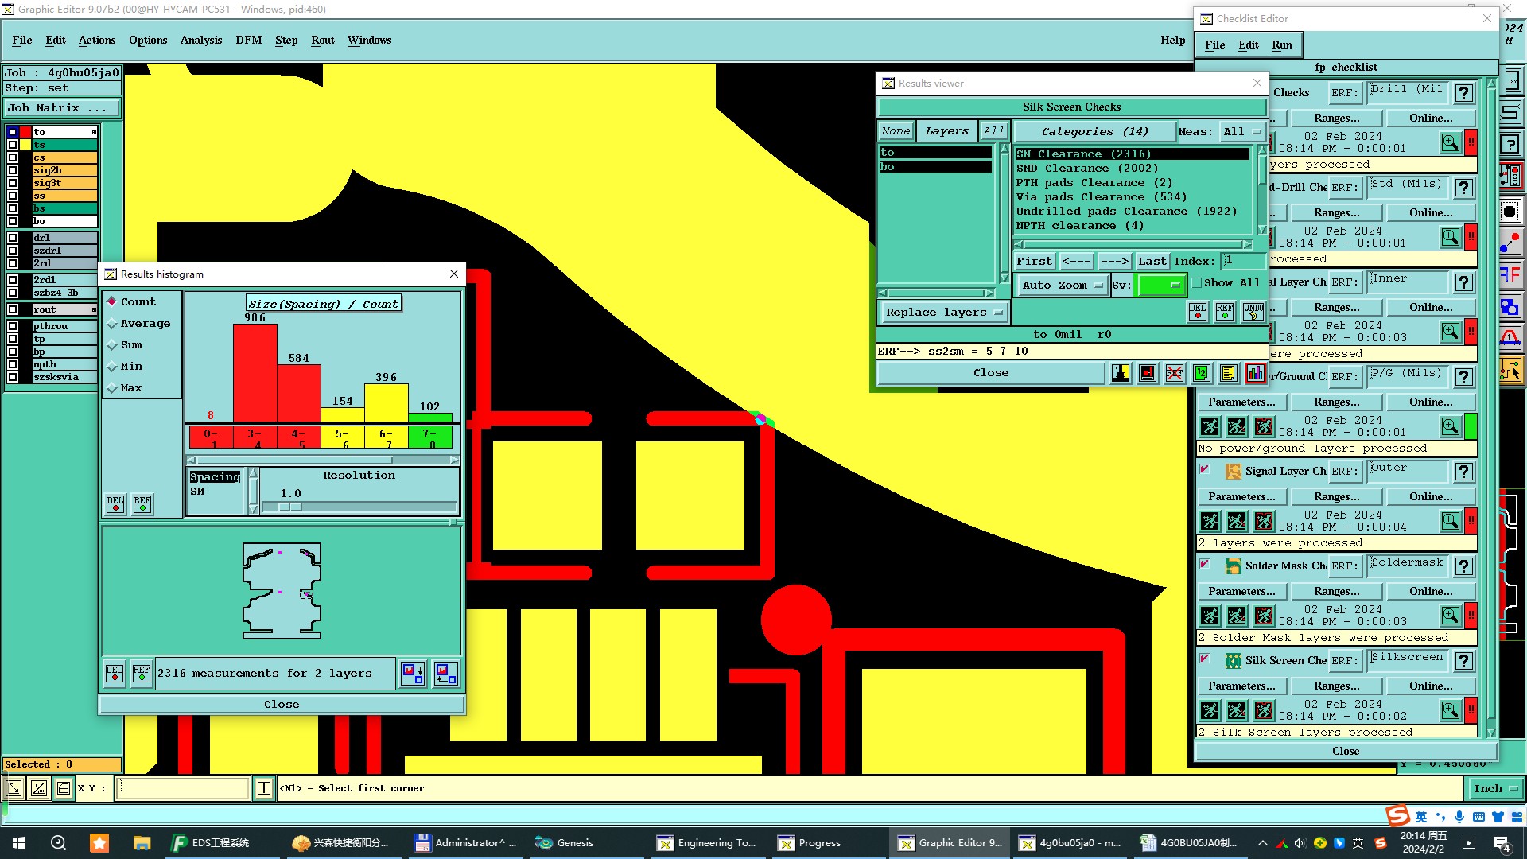Click help icon beside Soldermask ERF field

pyautogui.click(x=1464, y=566)
